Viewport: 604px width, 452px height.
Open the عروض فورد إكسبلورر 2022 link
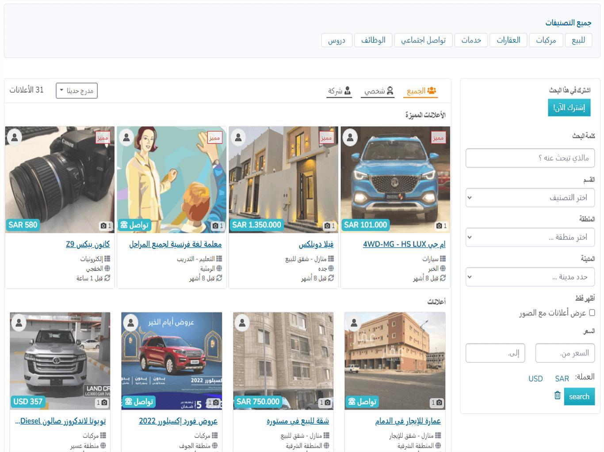178,421
